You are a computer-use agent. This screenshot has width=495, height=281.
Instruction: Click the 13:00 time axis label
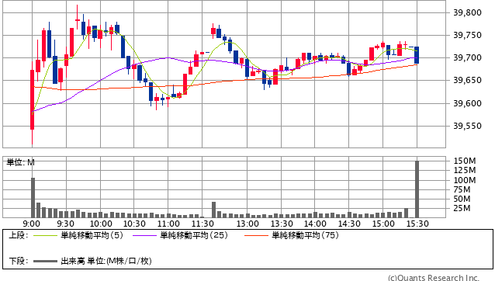click(x=247, y=224)
